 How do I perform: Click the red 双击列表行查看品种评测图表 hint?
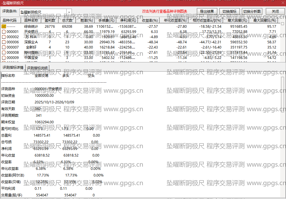(x=165, y=12)
